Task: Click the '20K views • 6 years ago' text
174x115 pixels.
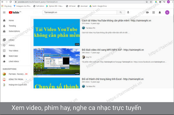Action: point(91,82)
